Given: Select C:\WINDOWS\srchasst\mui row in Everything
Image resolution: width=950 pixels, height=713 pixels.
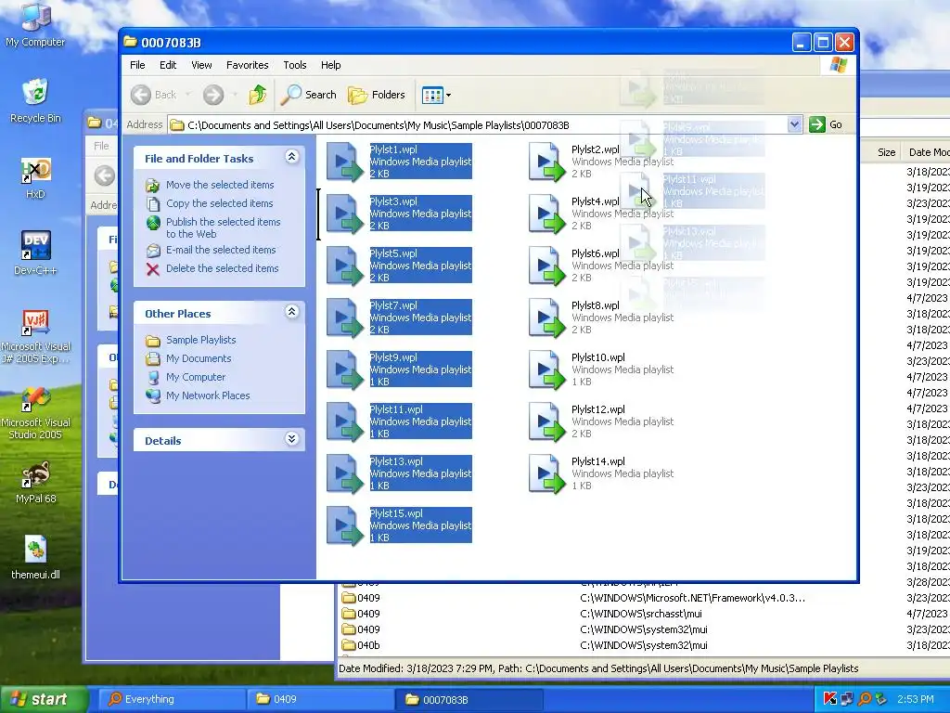Looking at the screenshot, I should (642, 614).
